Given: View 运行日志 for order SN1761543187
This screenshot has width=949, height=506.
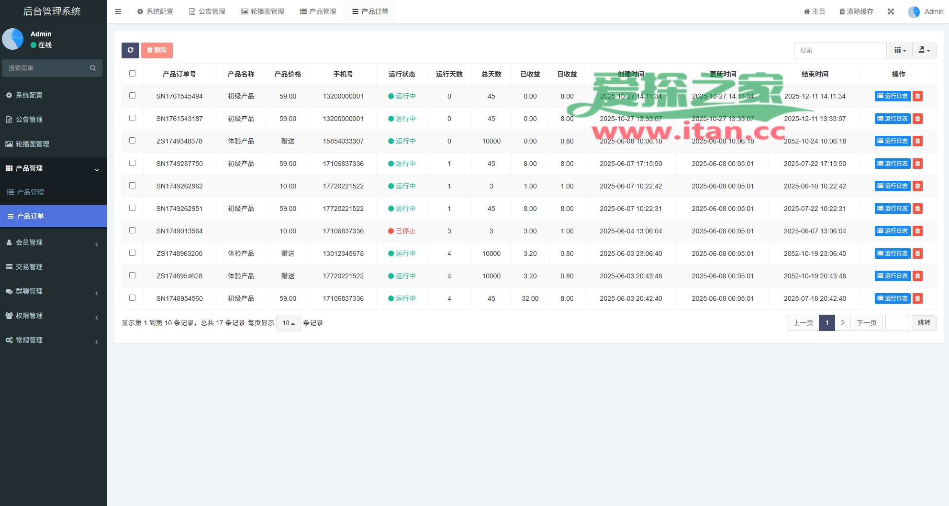Looking at the screenshot, I should pos(892,119).
